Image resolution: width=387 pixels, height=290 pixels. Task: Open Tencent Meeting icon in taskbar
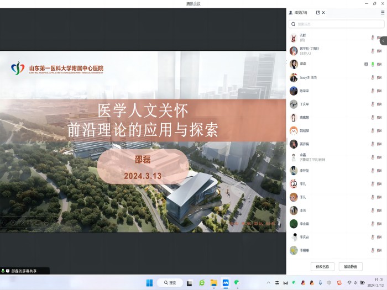coord(225,283)
